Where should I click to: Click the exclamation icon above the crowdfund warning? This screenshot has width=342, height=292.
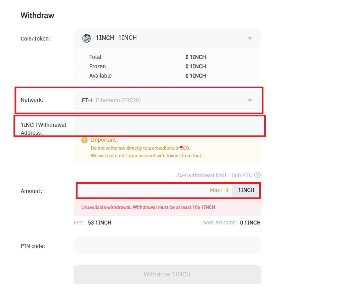(x=84, y=140)
